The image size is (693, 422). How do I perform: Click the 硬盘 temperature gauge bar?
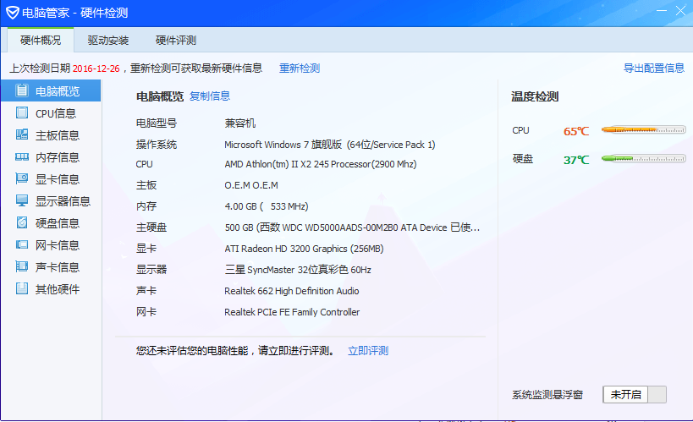click(x=643, y=158)
